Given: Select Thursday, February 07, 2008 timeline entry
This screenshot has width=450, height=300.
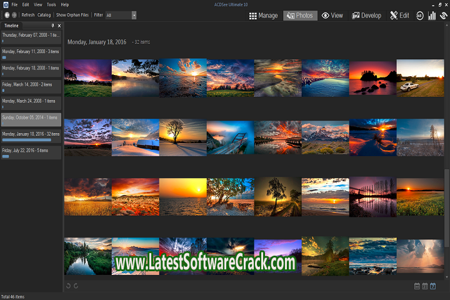Looking at the screenshot, I should [31, 37].
